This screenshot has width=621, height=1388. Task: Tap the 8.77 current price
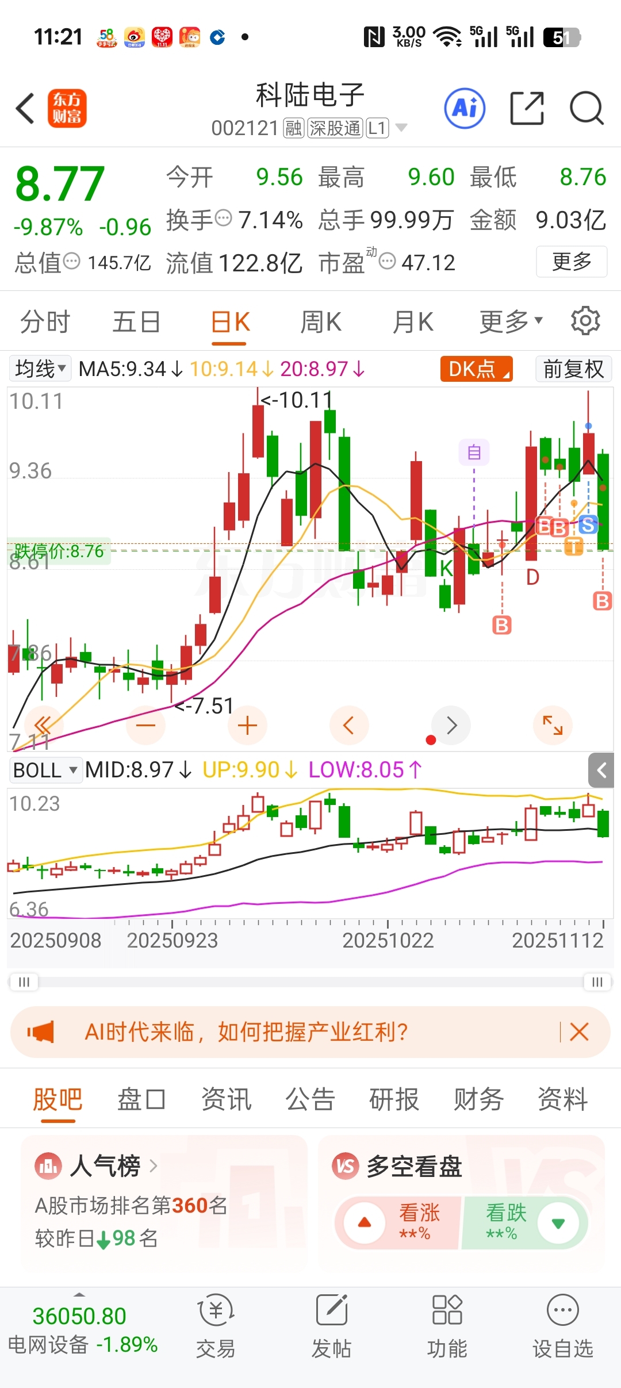[x=60, y=184]
